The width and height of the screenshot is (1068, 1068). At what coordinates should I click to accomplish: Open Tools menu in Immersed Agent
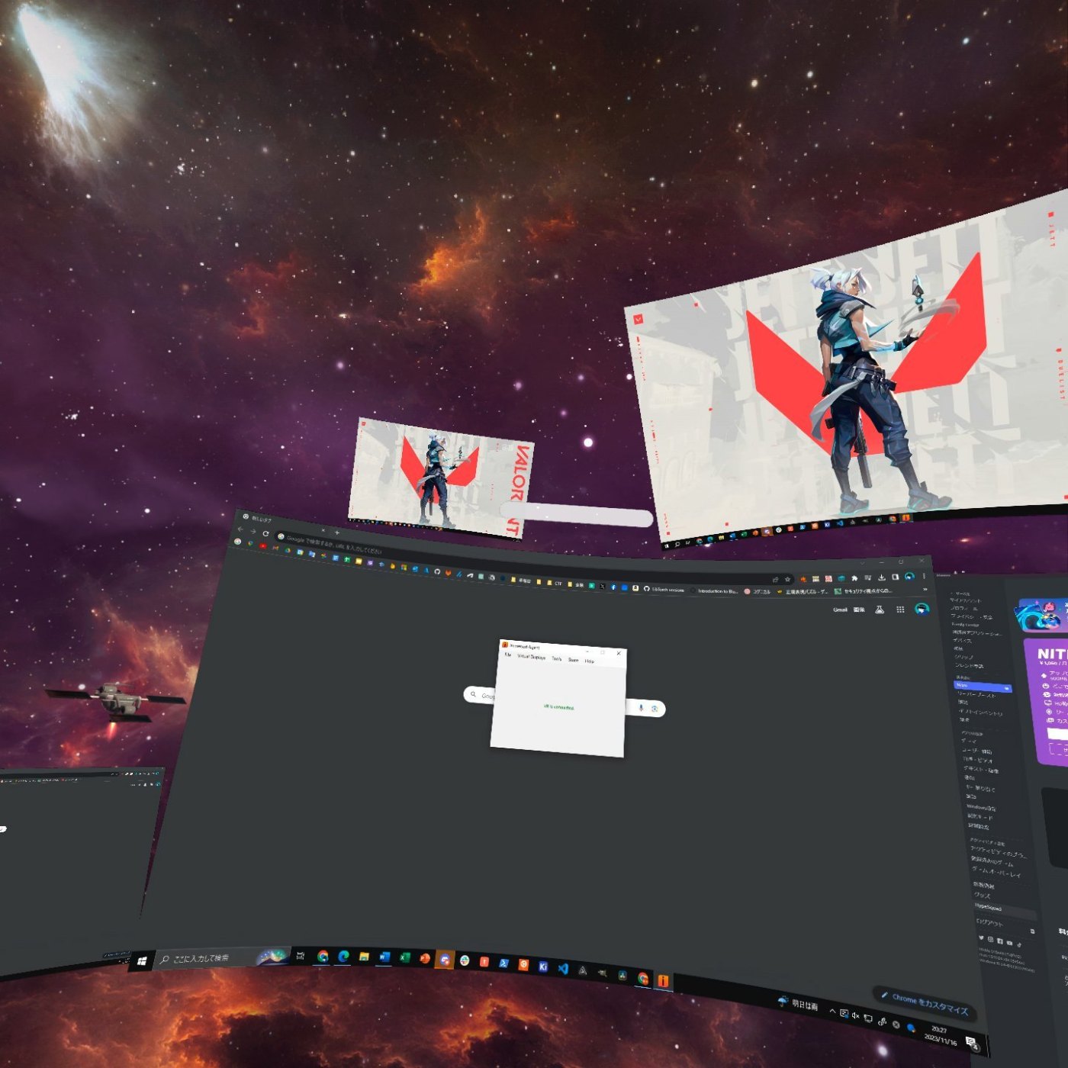click(556, 658)
